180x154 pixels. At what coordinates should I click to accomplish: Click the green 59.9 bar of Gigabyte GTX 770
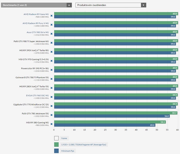point(116,104)
